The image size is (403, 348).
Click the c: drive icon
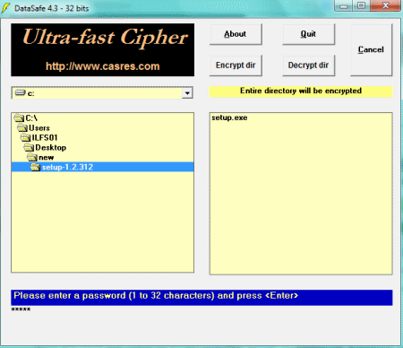point(20,92)
